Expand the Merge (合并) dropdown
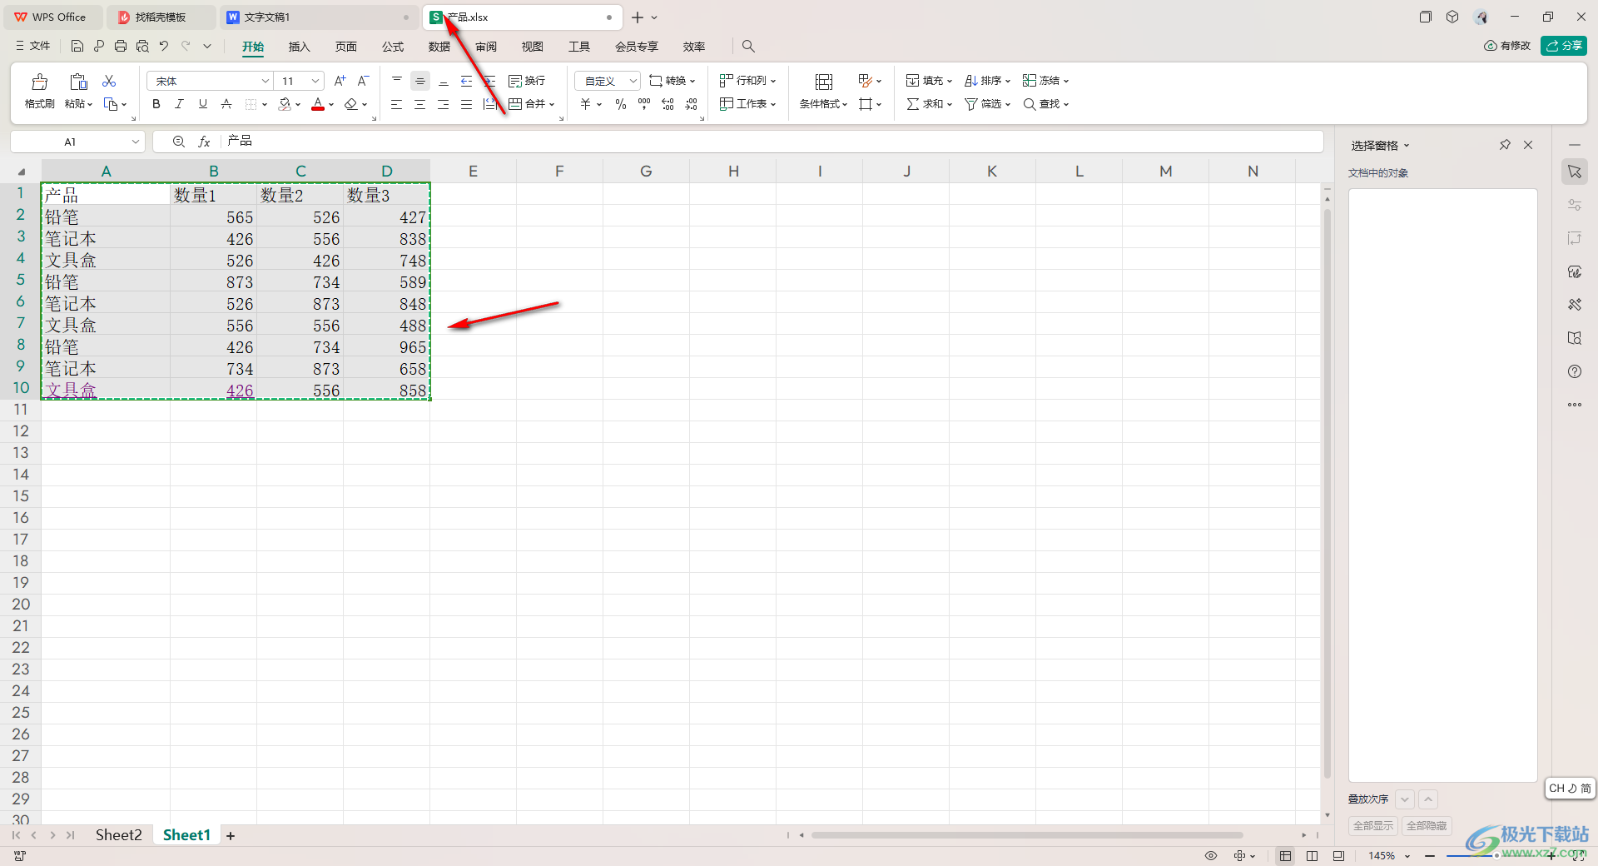This screenshot has width=1598, height=866. coord(551,105)
